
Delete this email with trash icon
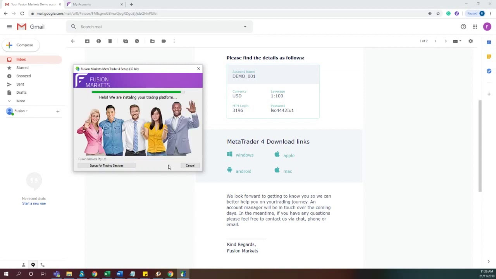pyautogui.click(x=110, y=41)
